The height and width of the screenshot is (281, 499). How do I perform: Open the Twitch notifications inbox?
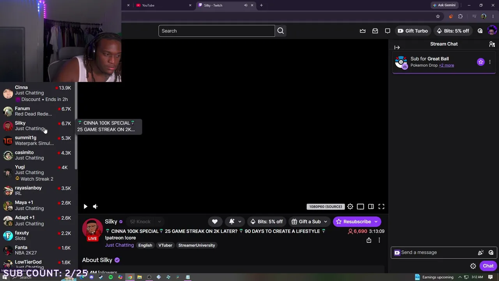[375, 31]
